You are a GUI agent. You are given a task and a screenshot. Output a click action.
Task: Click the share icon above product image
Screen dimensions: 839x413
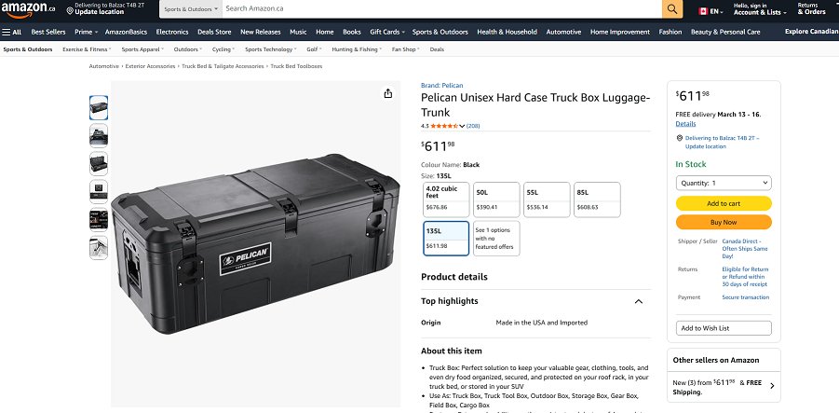click(388, 93)
